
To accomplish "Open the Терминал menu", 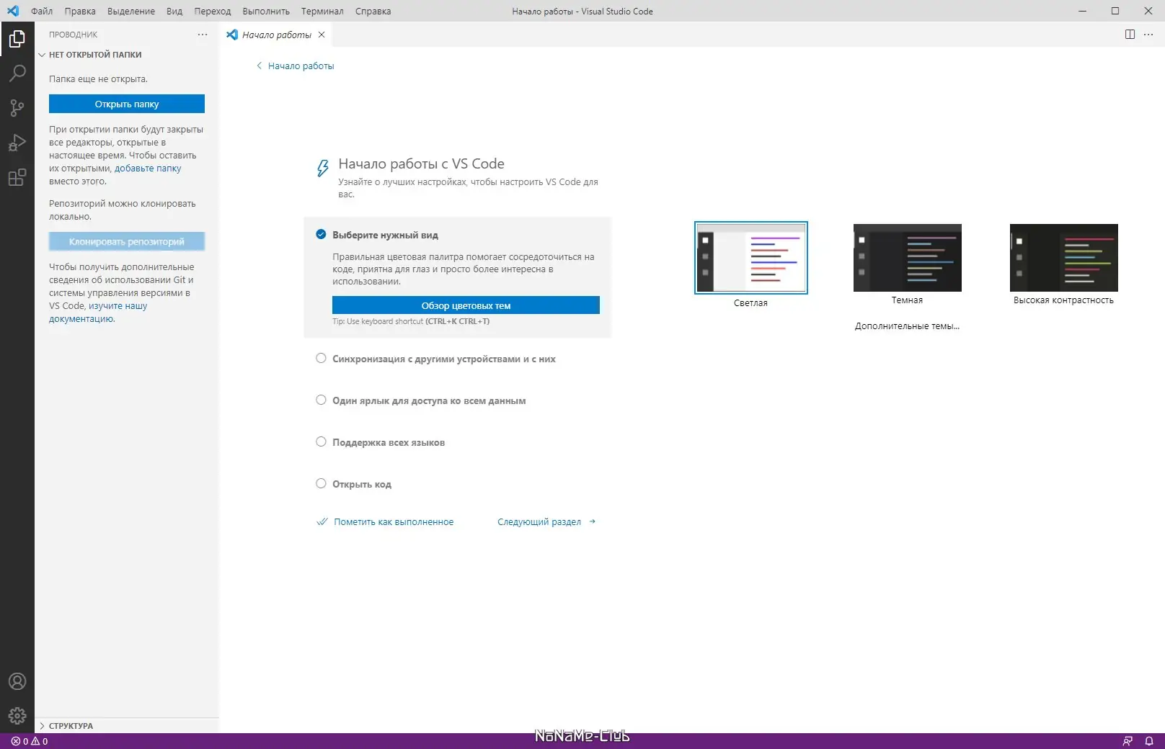I will [322, 11].
